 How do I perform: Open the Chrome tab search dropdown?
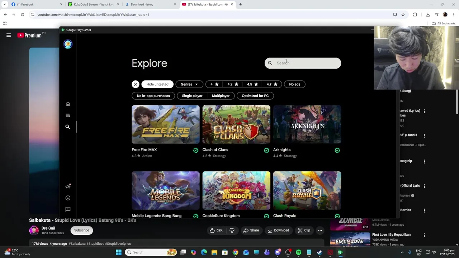click(x=4, y=4)
